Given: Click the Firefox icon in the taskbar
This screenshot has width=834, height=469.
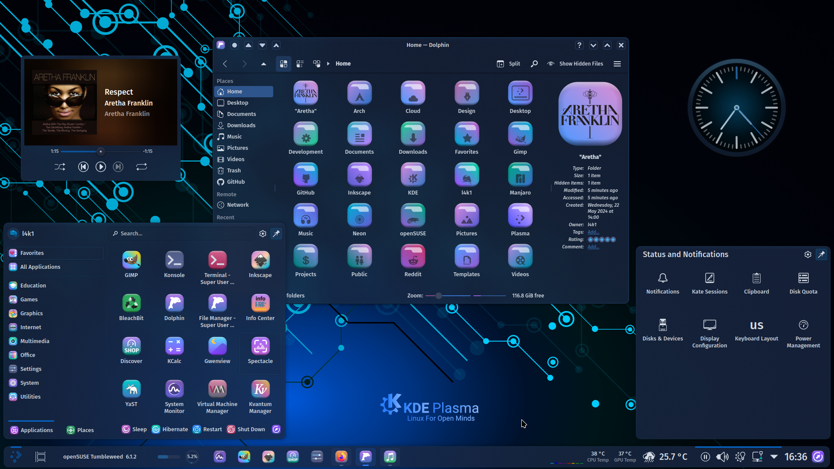Looking at the screenshot, I should coord(341,457).
